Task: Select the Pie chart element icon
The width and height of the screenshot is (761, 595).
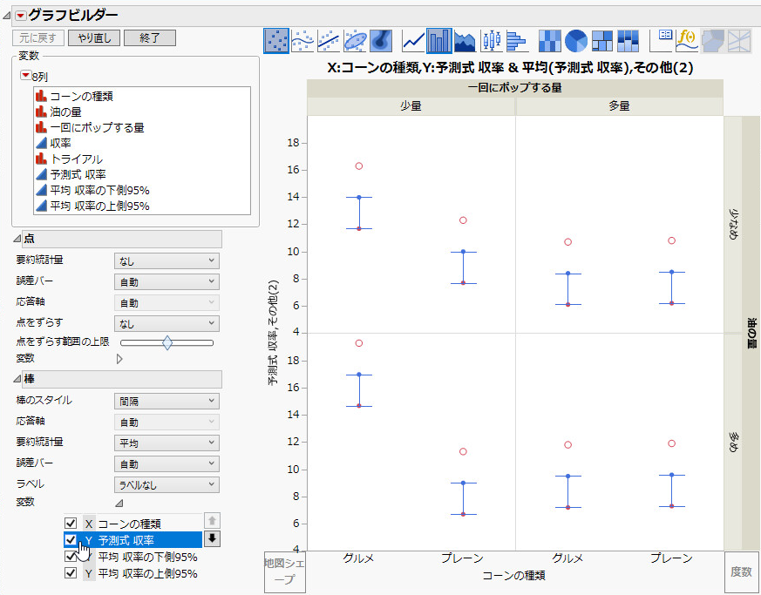Action: pos(576,40)
